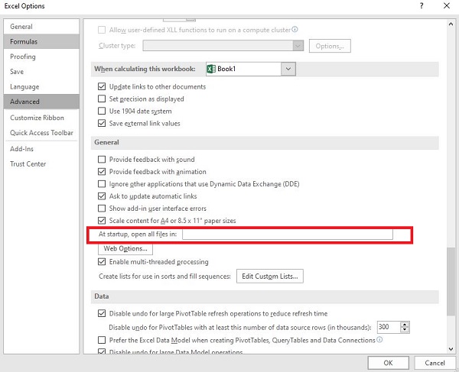Click the At startup open all files field
The width and height of the screenshot is (459, 372).
(x=288, y=234)
